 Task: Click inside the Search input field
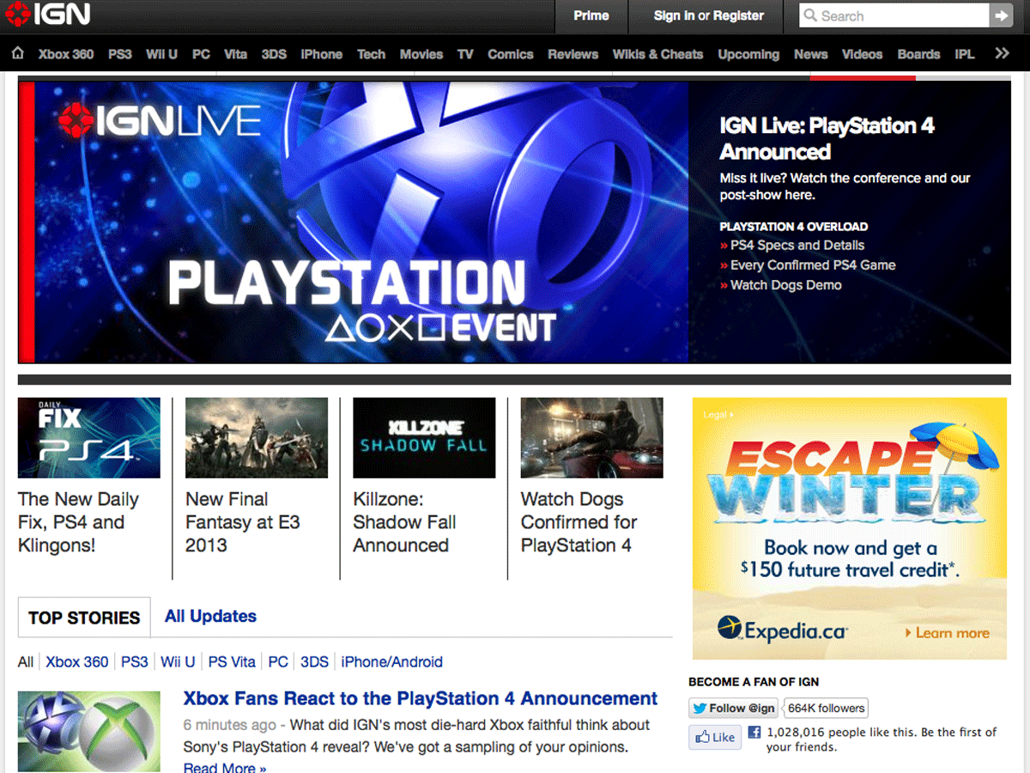coord(893,15)
